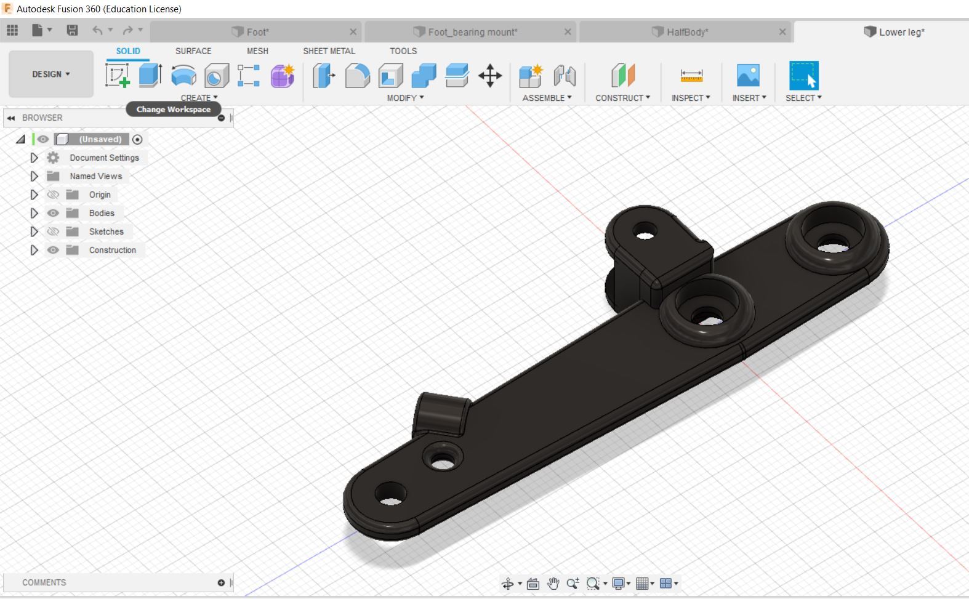Click the Create Sketch tool icon
The image size is (969, 599).
[x=117, y=76]
